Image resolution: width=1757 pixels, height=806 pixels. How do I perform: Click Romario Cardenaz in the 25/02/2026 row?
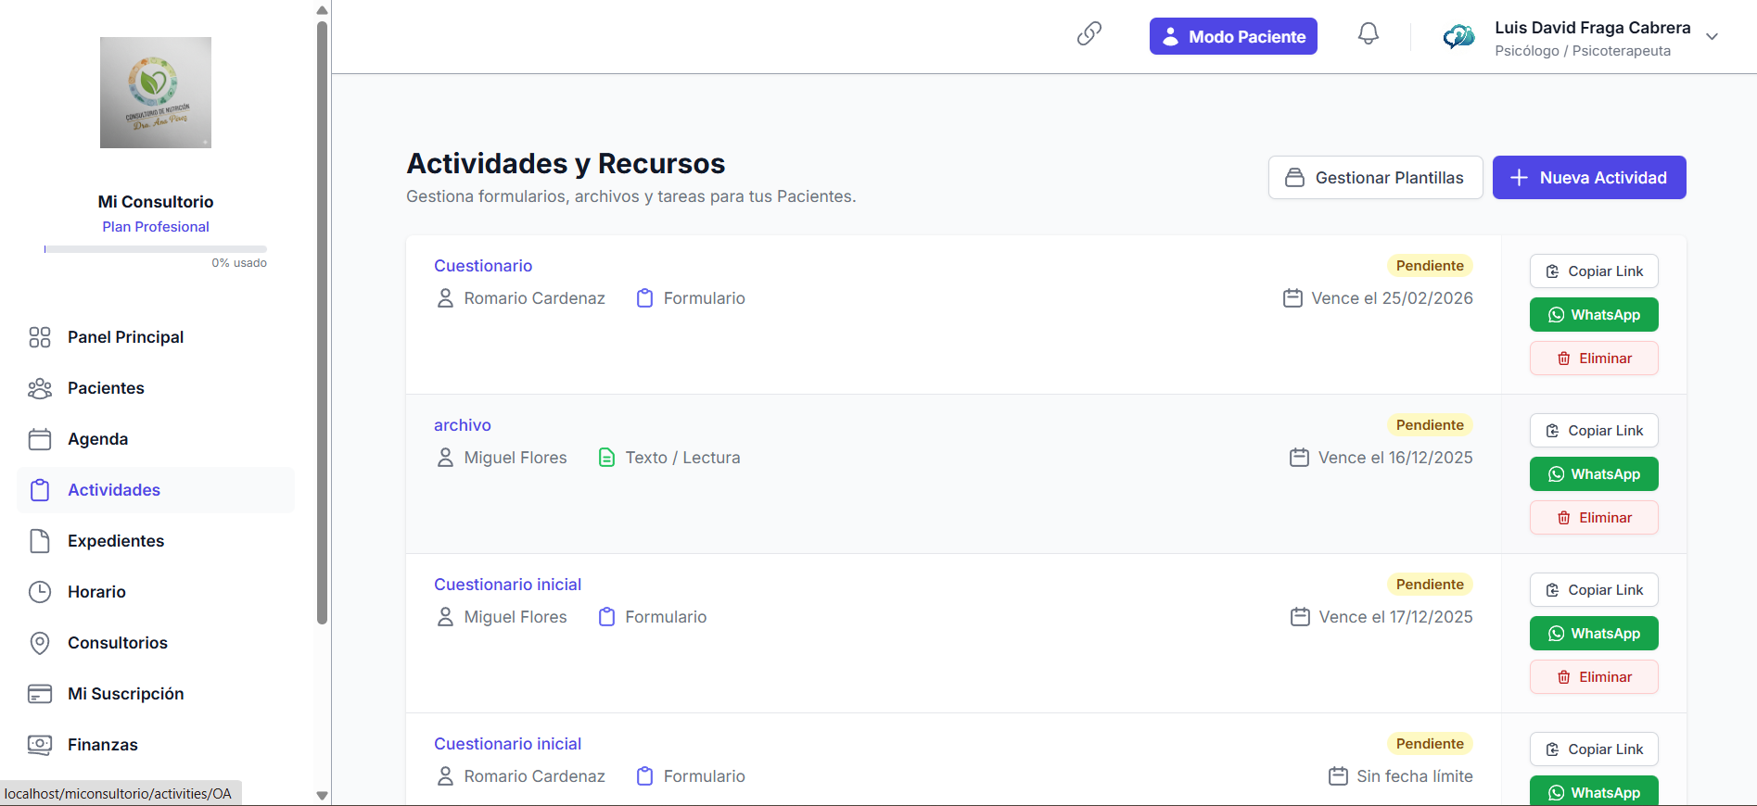(x=534, y=298)
